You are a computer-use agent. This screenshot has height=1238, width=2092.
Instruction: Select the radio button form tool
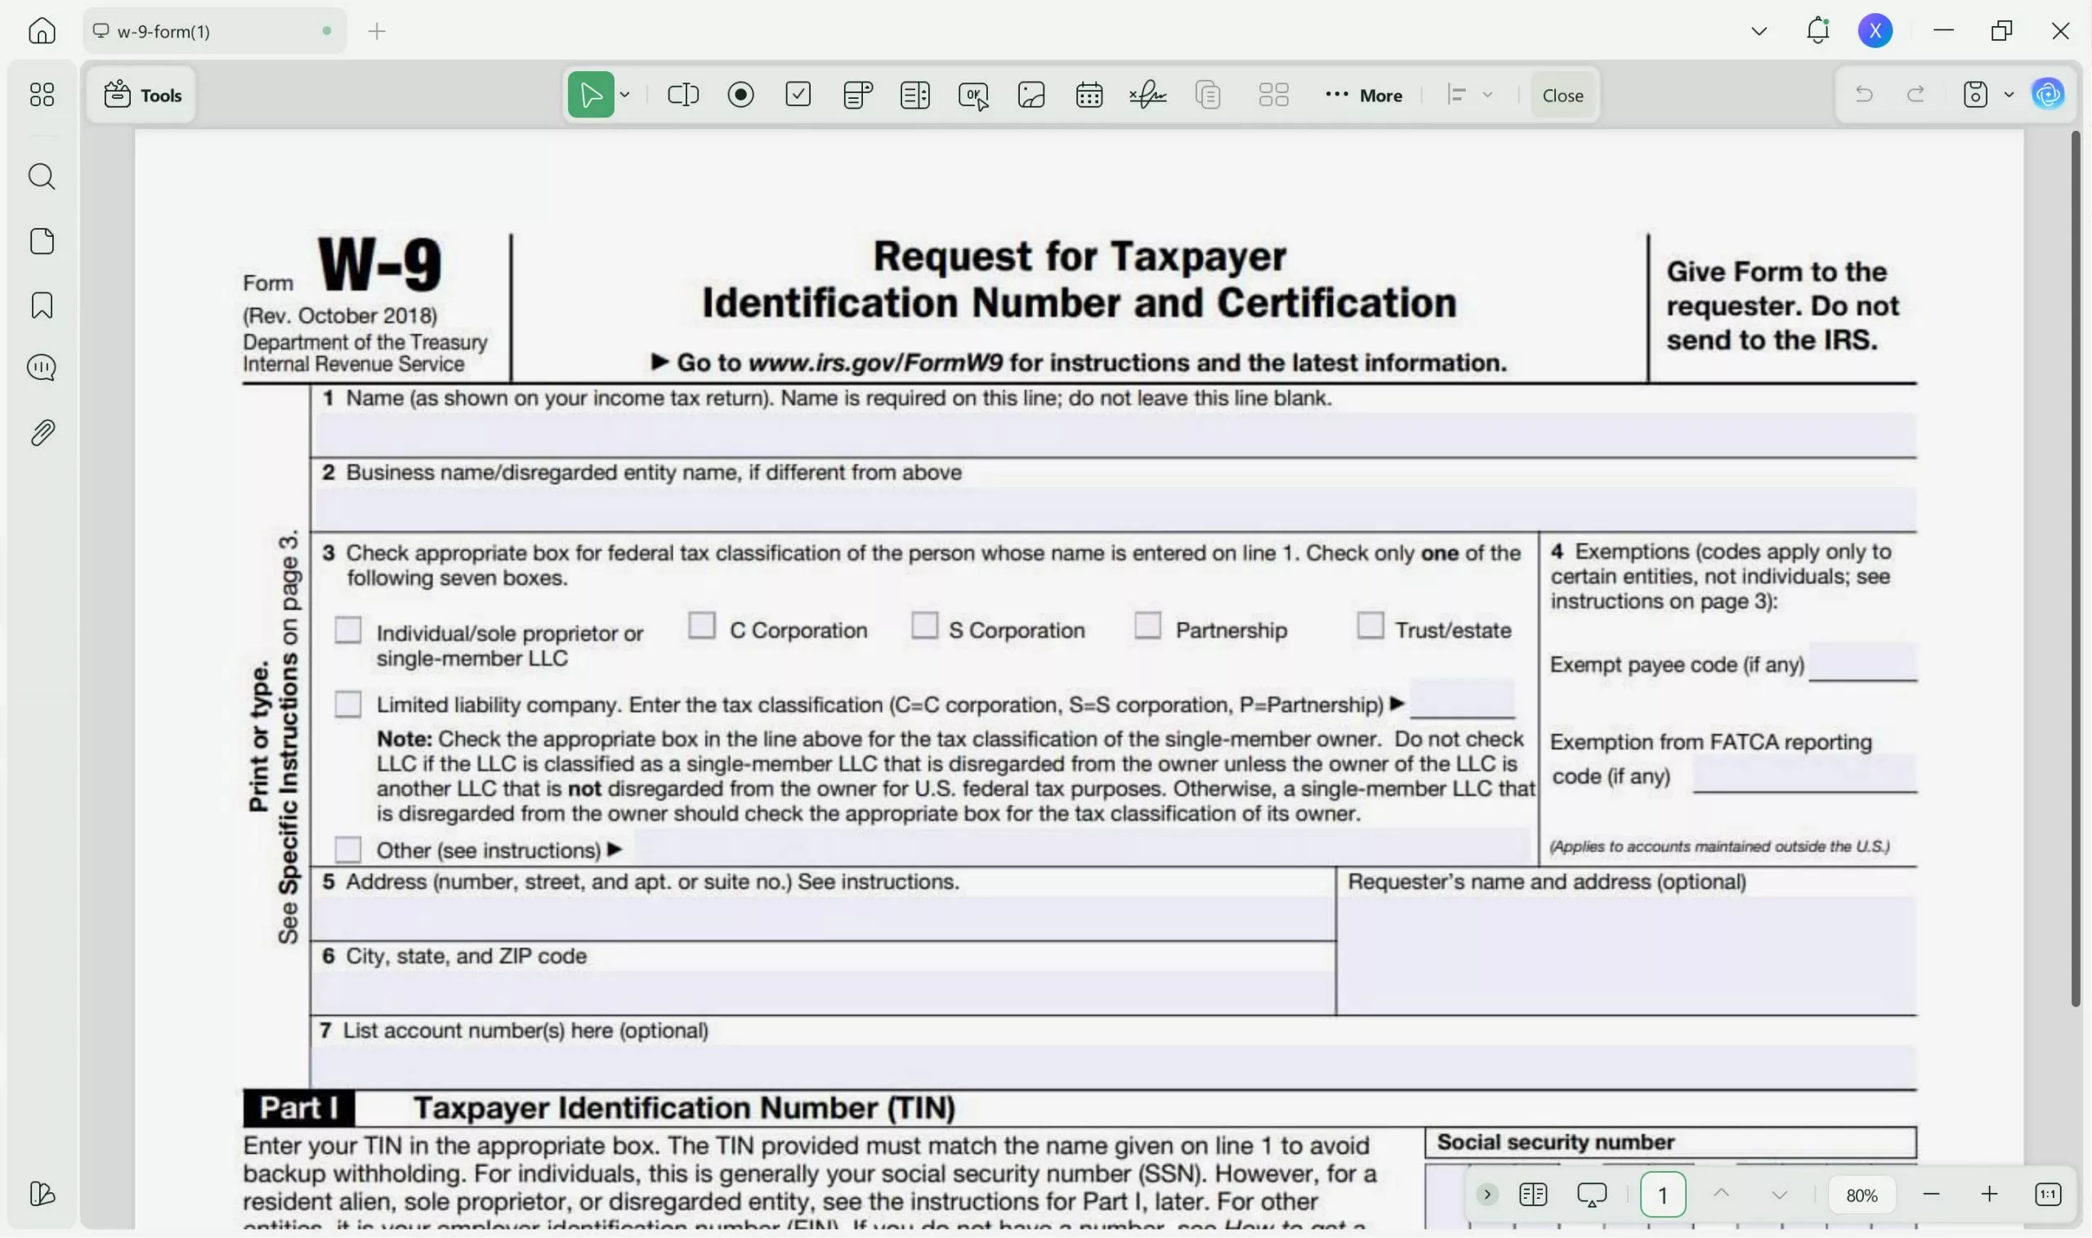740,94
